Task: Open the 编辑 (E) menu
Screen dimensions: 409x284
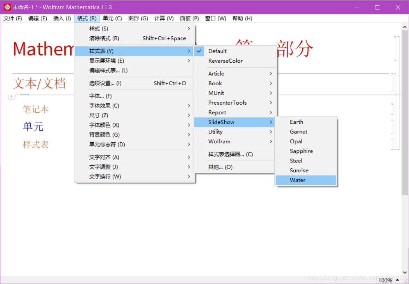Action: 37,18
